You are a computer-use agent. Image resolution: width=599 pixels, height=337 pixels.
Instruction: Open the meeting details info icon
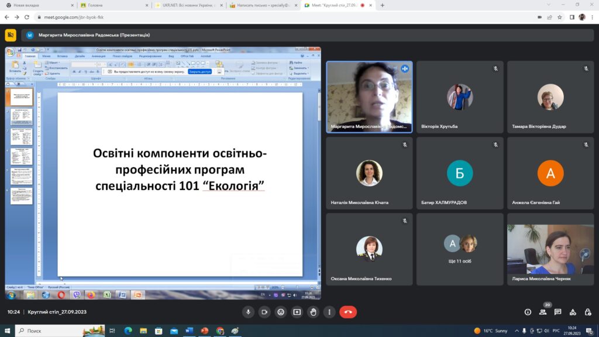[528, 312]
